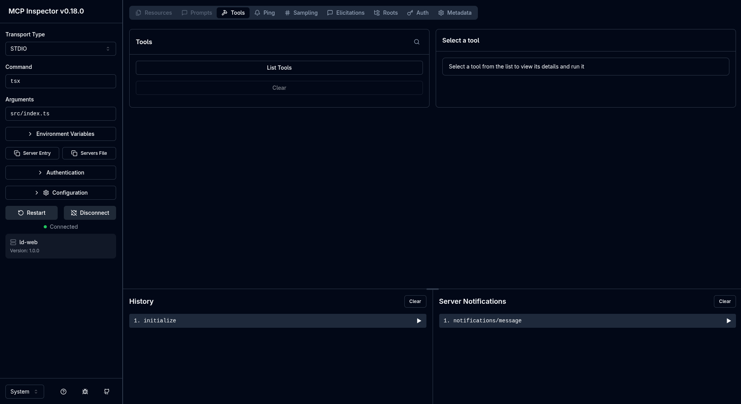Open the Transport Type STDIO dropdown
The height and width of the screenshot is (404, 741).
coord(61,49)
